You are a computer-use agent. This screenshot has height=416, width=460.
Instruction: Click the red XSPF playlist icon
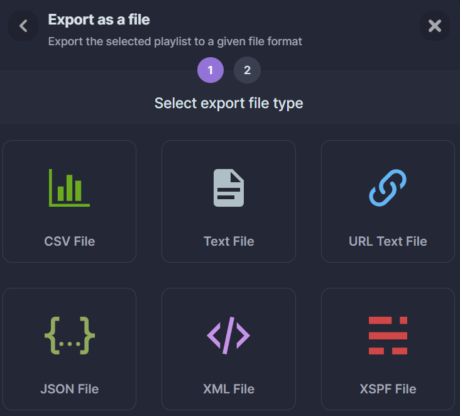tap(388, 335)
